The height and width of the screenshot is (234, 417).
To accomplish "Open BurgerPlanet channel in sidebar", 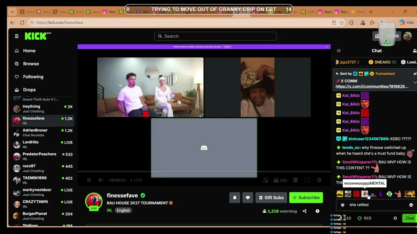I will pos(43,216).
